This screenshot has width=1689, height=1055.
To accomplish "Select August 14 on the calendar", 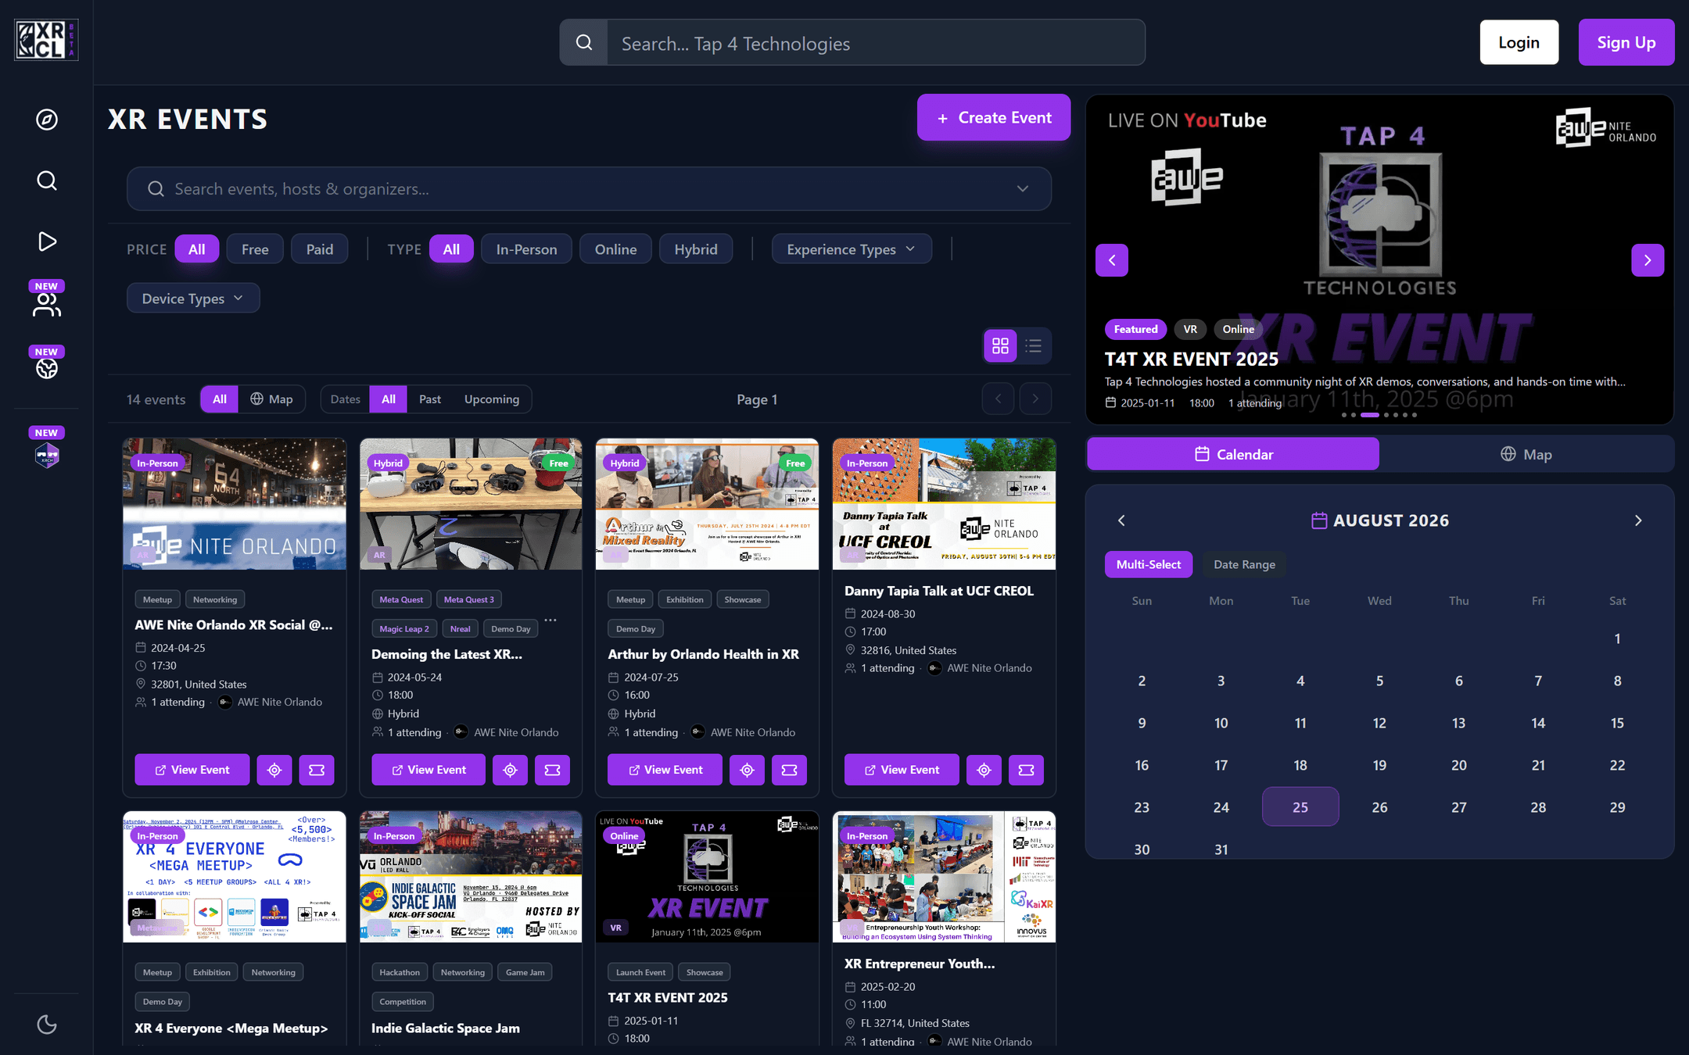I will [x=1538, y=723].
